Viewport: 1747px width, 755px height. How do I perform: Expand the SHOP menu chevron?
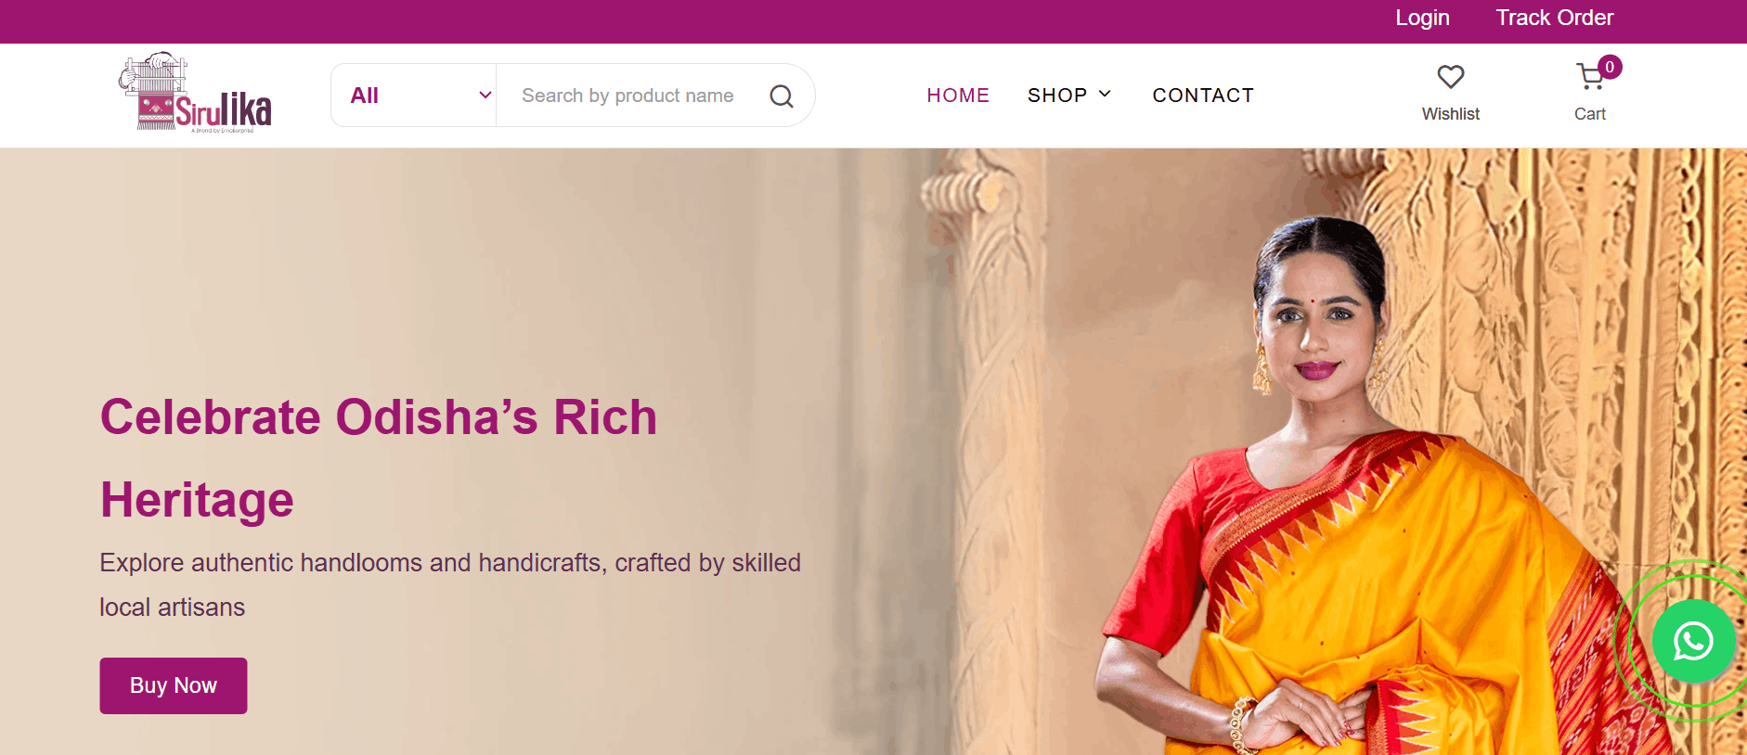[x=1105, y=95]
